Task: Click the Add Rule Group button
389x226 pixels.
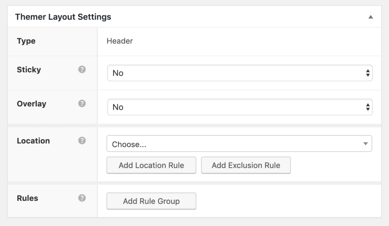Action: click(x=151, y=201)
